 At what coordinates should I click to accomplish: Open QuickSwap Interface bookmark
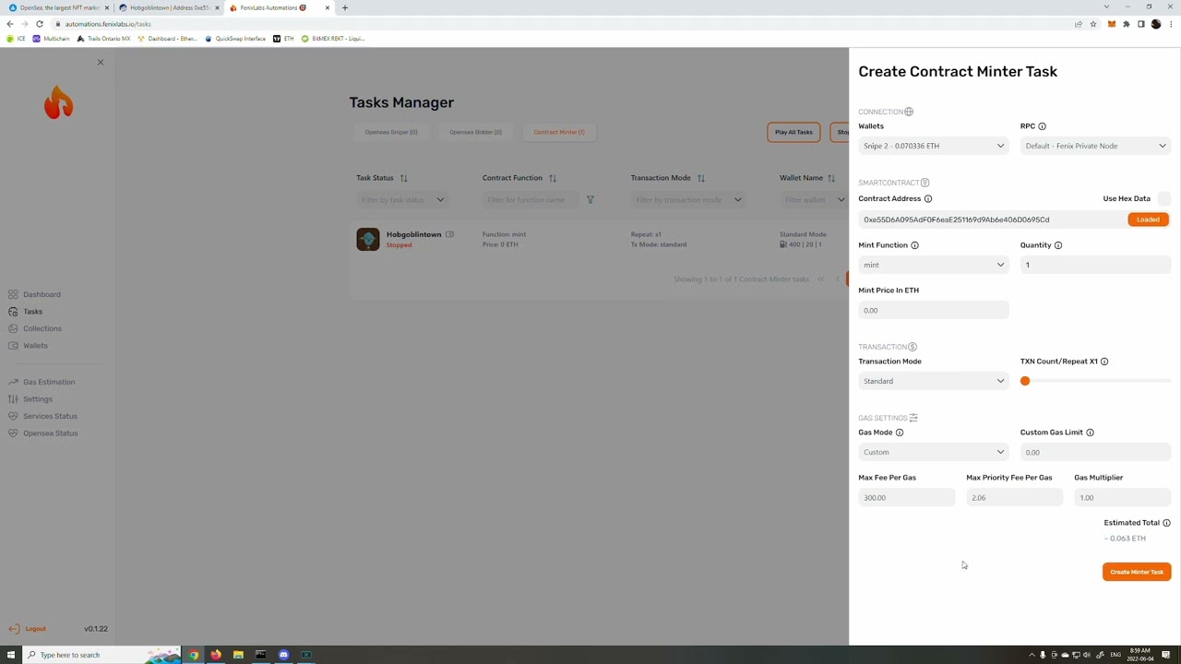point(235,39)
